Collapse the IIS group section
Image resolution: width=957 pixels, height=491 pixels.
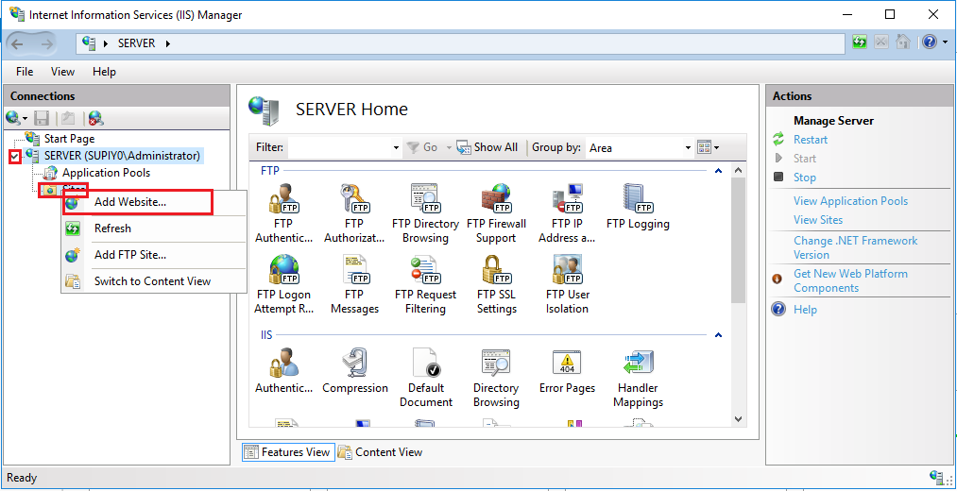point(718,335)
